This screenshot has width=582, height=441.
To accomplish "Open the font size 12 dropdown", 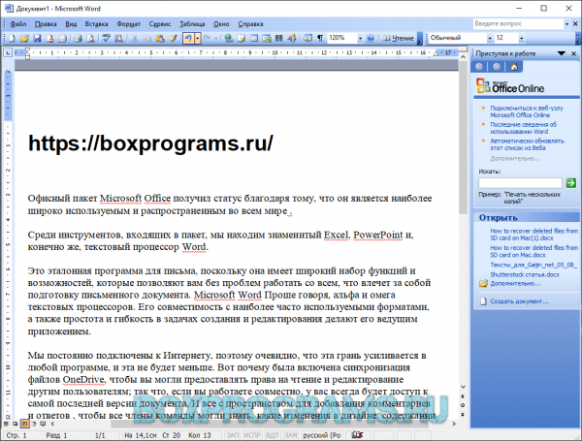I will coord(522,38).
